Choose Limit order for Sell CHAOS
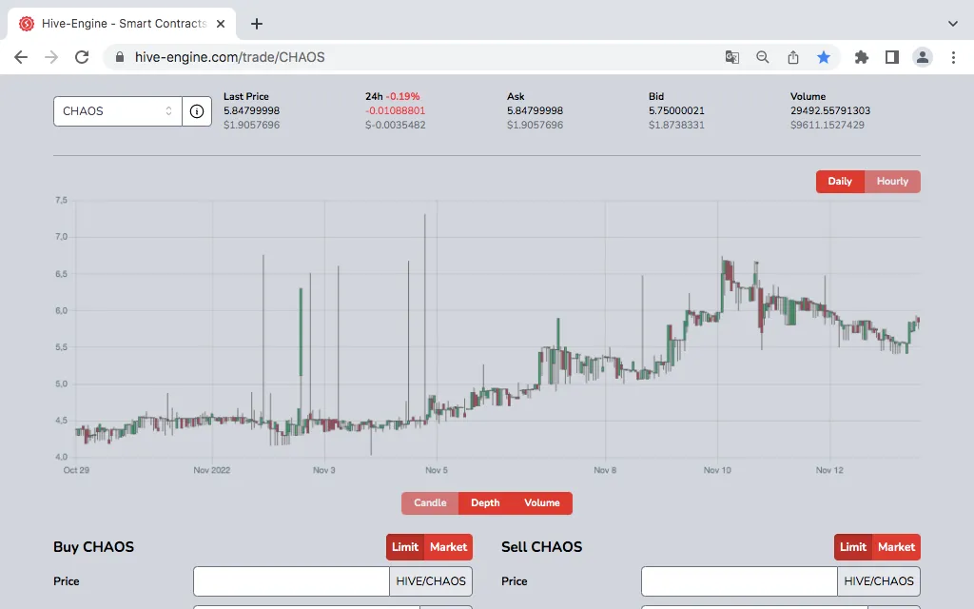 pos(853,547)
